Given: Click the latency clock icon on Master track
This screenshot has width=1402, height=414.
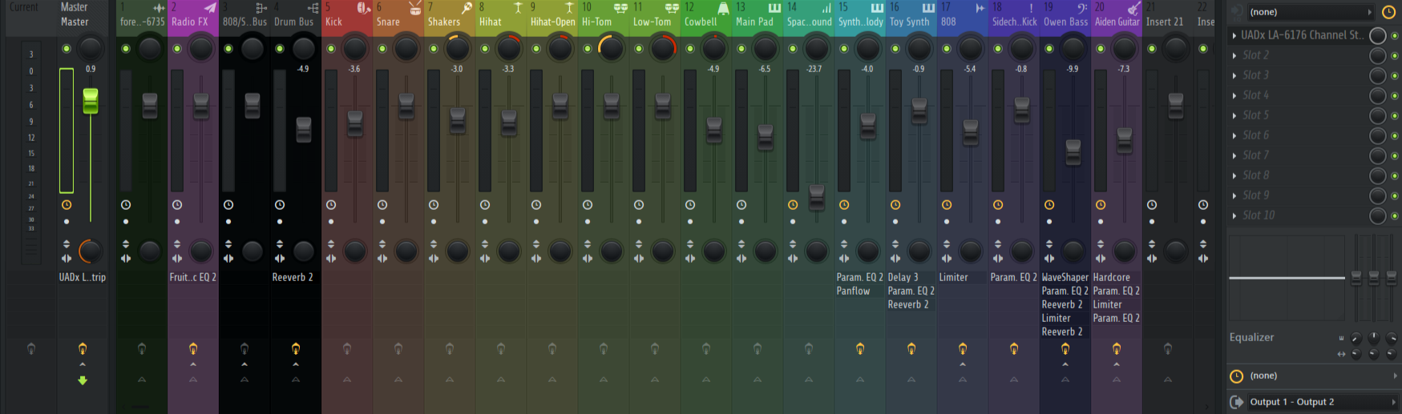Looking at the screenshot, I should click(67, 205).
